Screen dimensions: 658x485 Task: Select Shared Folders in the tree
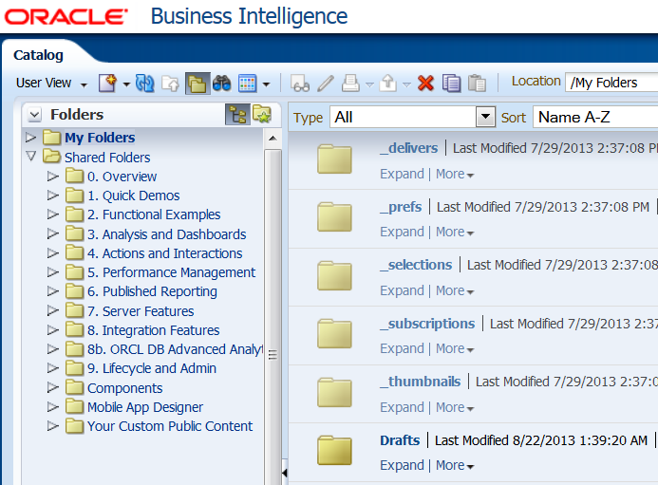107,158
